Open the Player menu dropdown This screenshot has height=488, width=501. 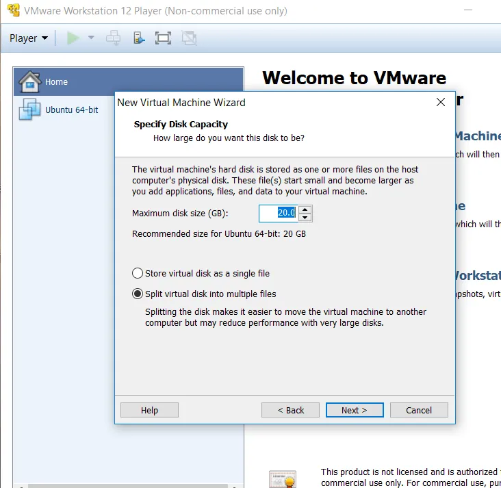click(x=29, y=38)
